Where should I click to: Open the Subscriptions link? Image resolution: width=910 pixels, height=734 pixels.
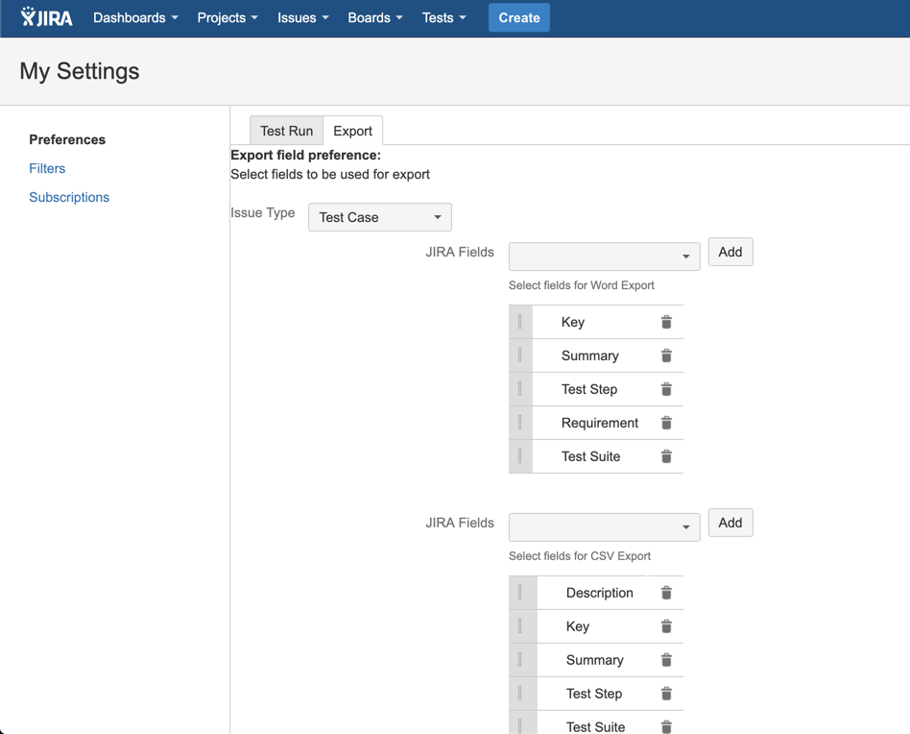[x=69, y=198]
